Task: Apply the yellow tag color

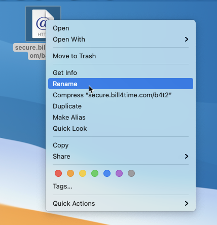Action: [83, 173]
